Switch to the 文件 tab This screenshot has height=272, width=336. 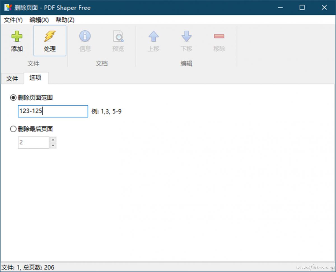tap(12, 79)
